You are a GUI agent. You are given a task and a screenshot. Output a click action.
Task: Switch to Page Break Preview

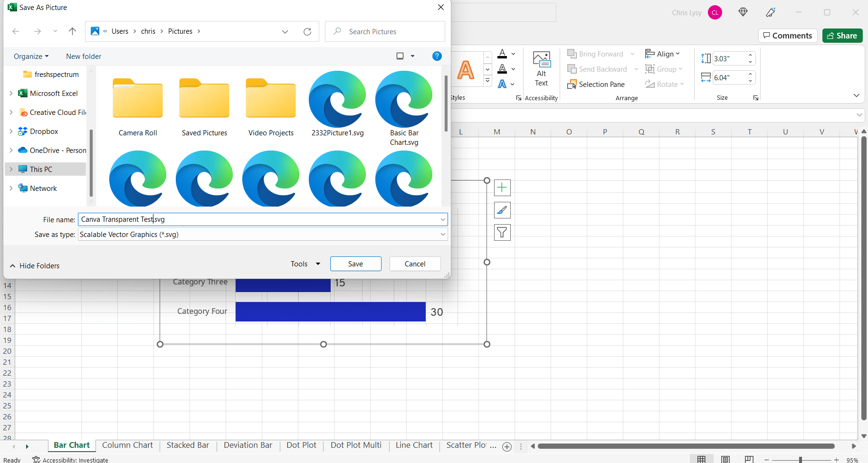(749, 459)
